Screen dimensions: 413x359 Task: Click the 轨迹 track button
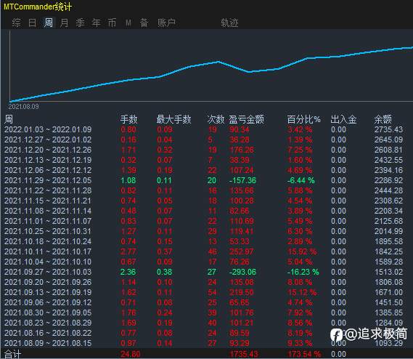(x=229, y=23)
